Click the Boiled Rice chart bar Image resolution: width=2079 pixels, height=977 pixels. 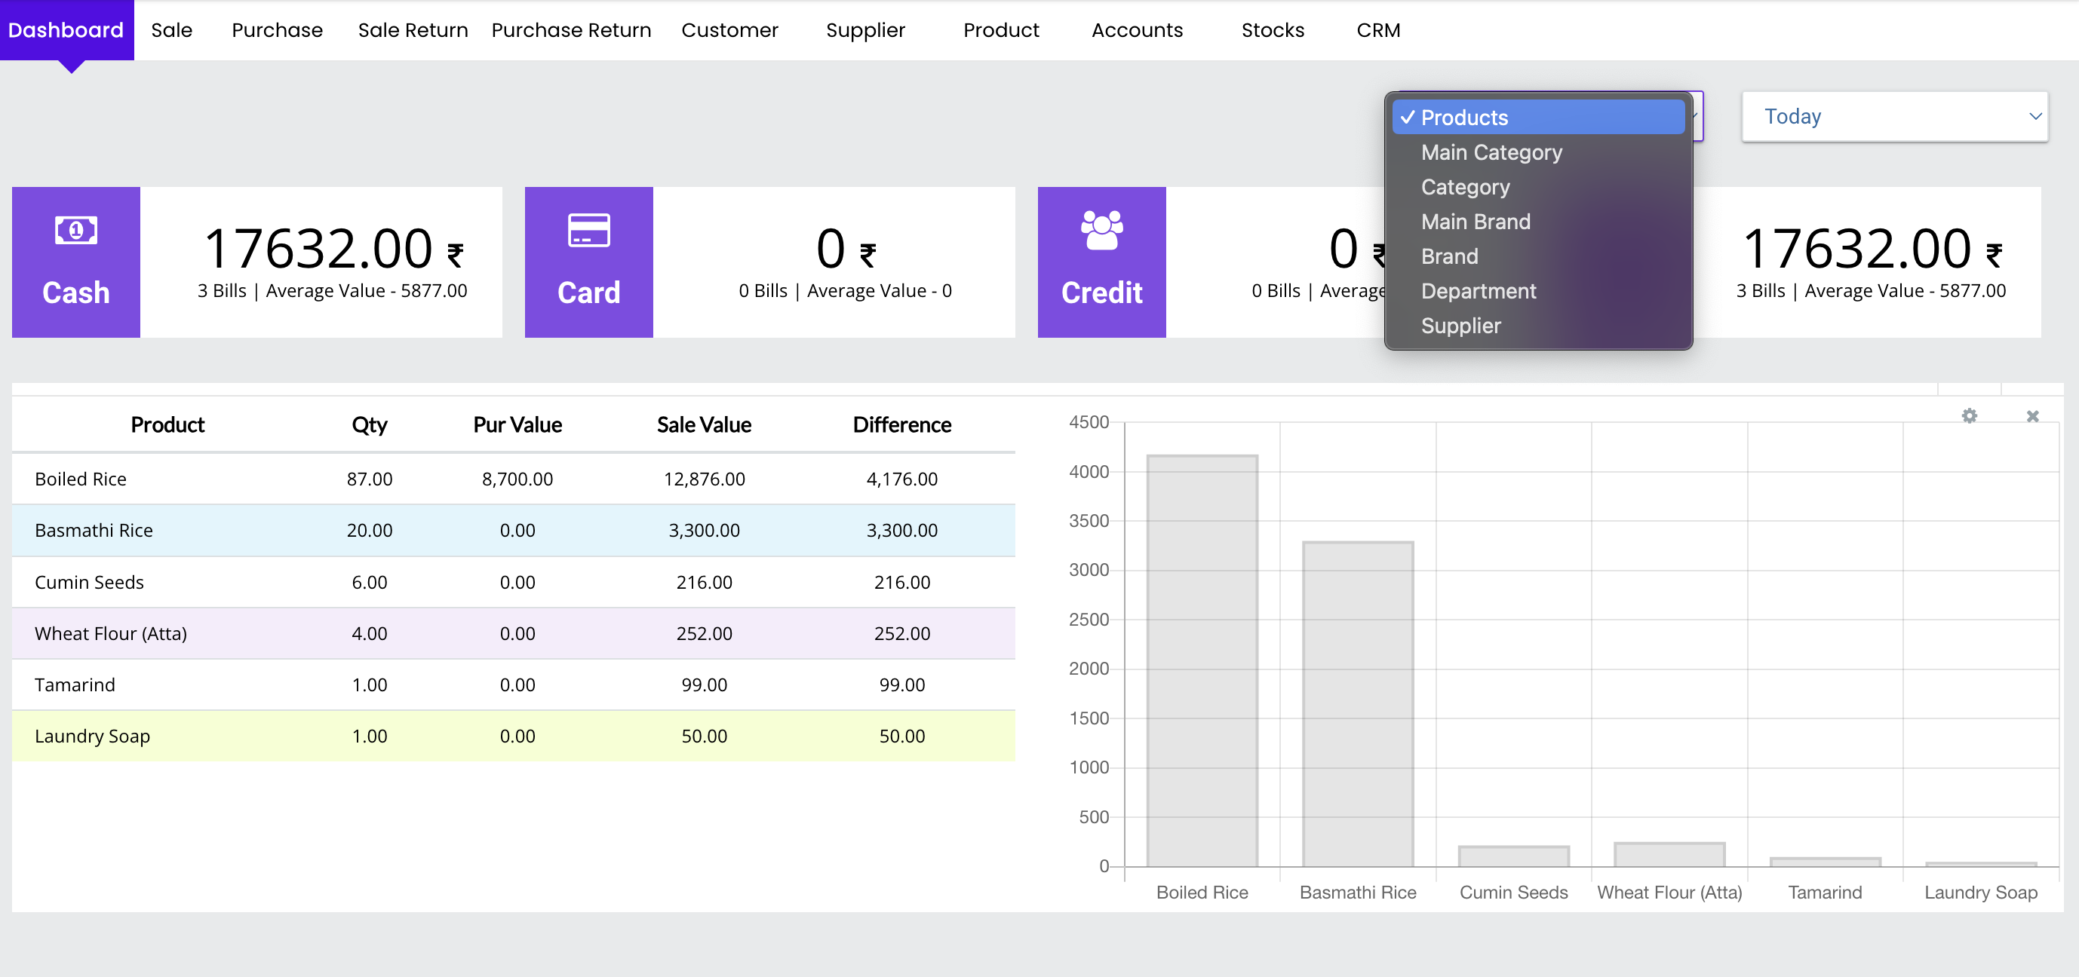(1201, 662)
